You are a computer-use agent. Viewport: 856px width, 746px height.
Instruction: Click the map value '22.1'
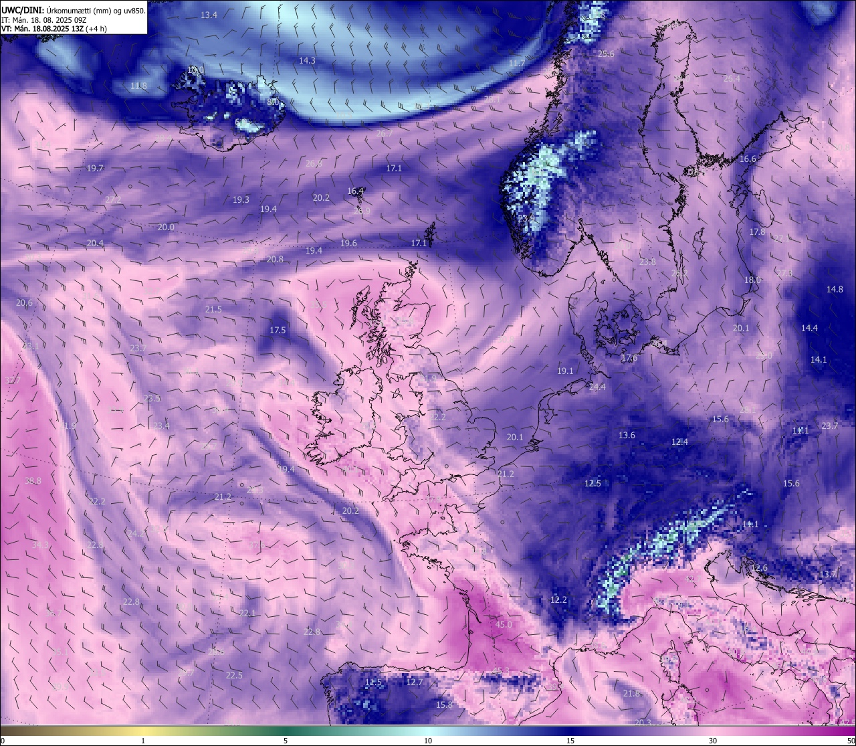click(x=247, y=613)
